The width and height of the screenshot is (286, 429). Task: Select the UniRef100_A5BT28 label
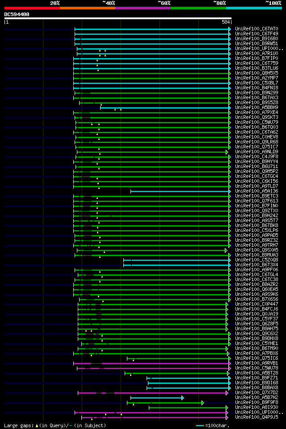coord(257,374)
